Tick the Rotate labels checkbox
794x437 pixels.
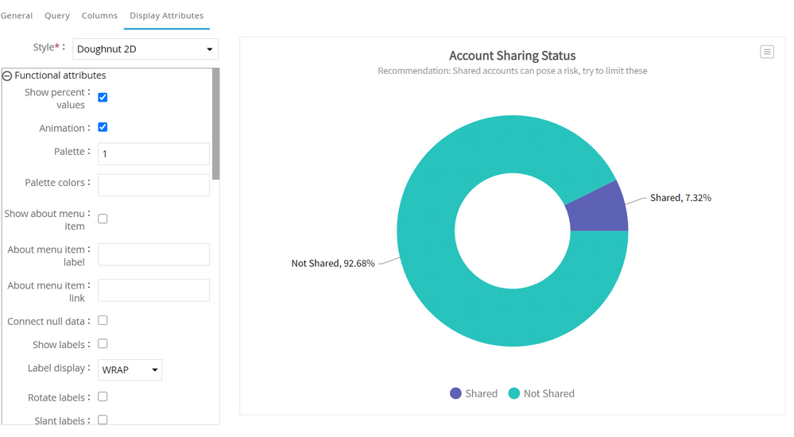[x=103, y=396]
